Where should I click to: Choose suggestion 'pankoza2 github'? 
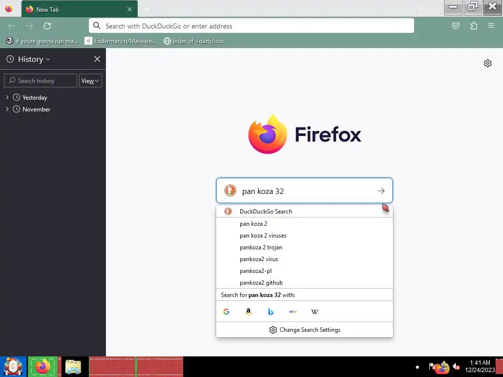(305, 283)
